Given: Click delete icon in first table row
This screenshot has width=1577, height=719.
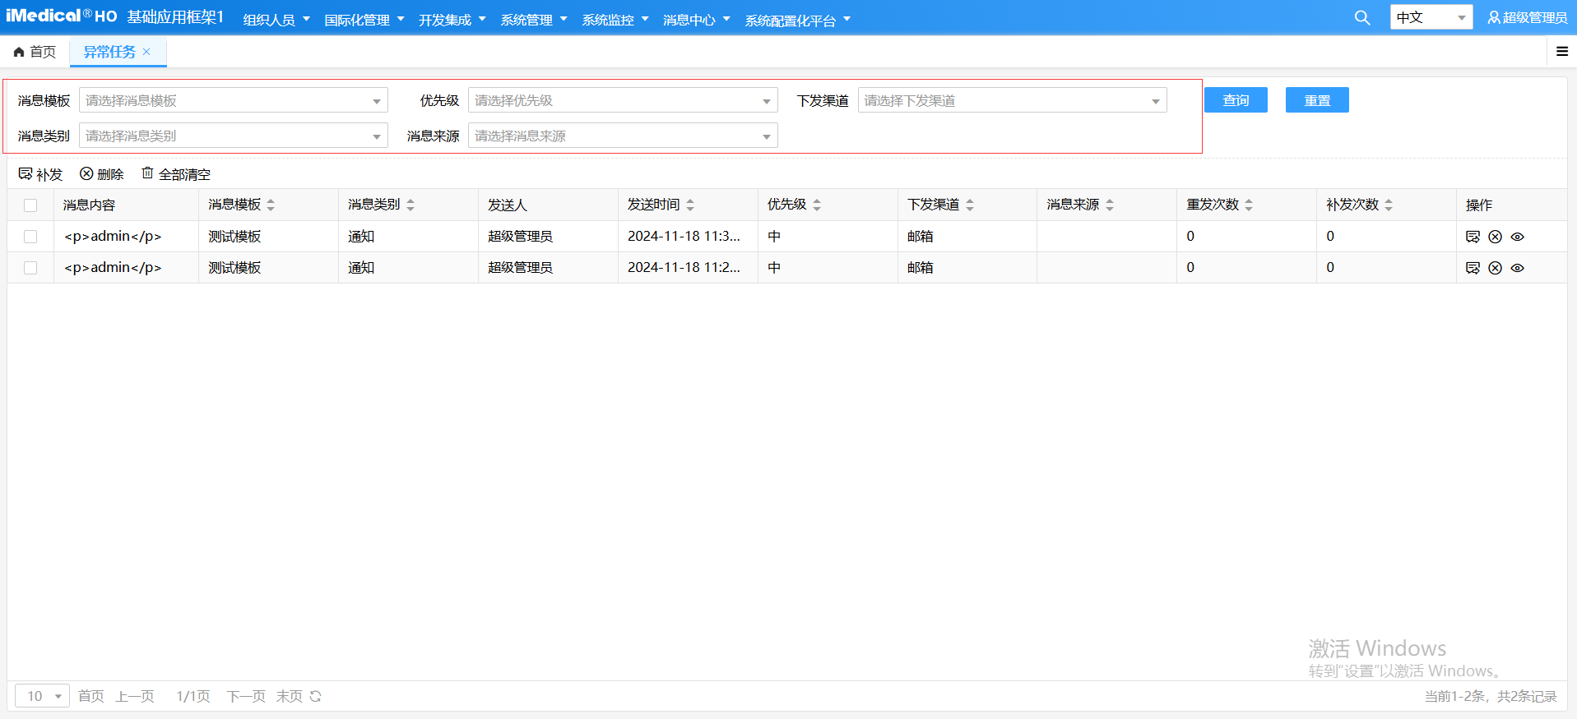Looking at the screenshot, I should (x=1495, y=237).
